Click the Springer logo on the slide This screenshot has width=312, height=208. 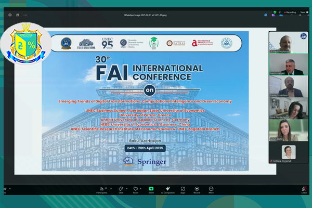click(x=145, y=161)
